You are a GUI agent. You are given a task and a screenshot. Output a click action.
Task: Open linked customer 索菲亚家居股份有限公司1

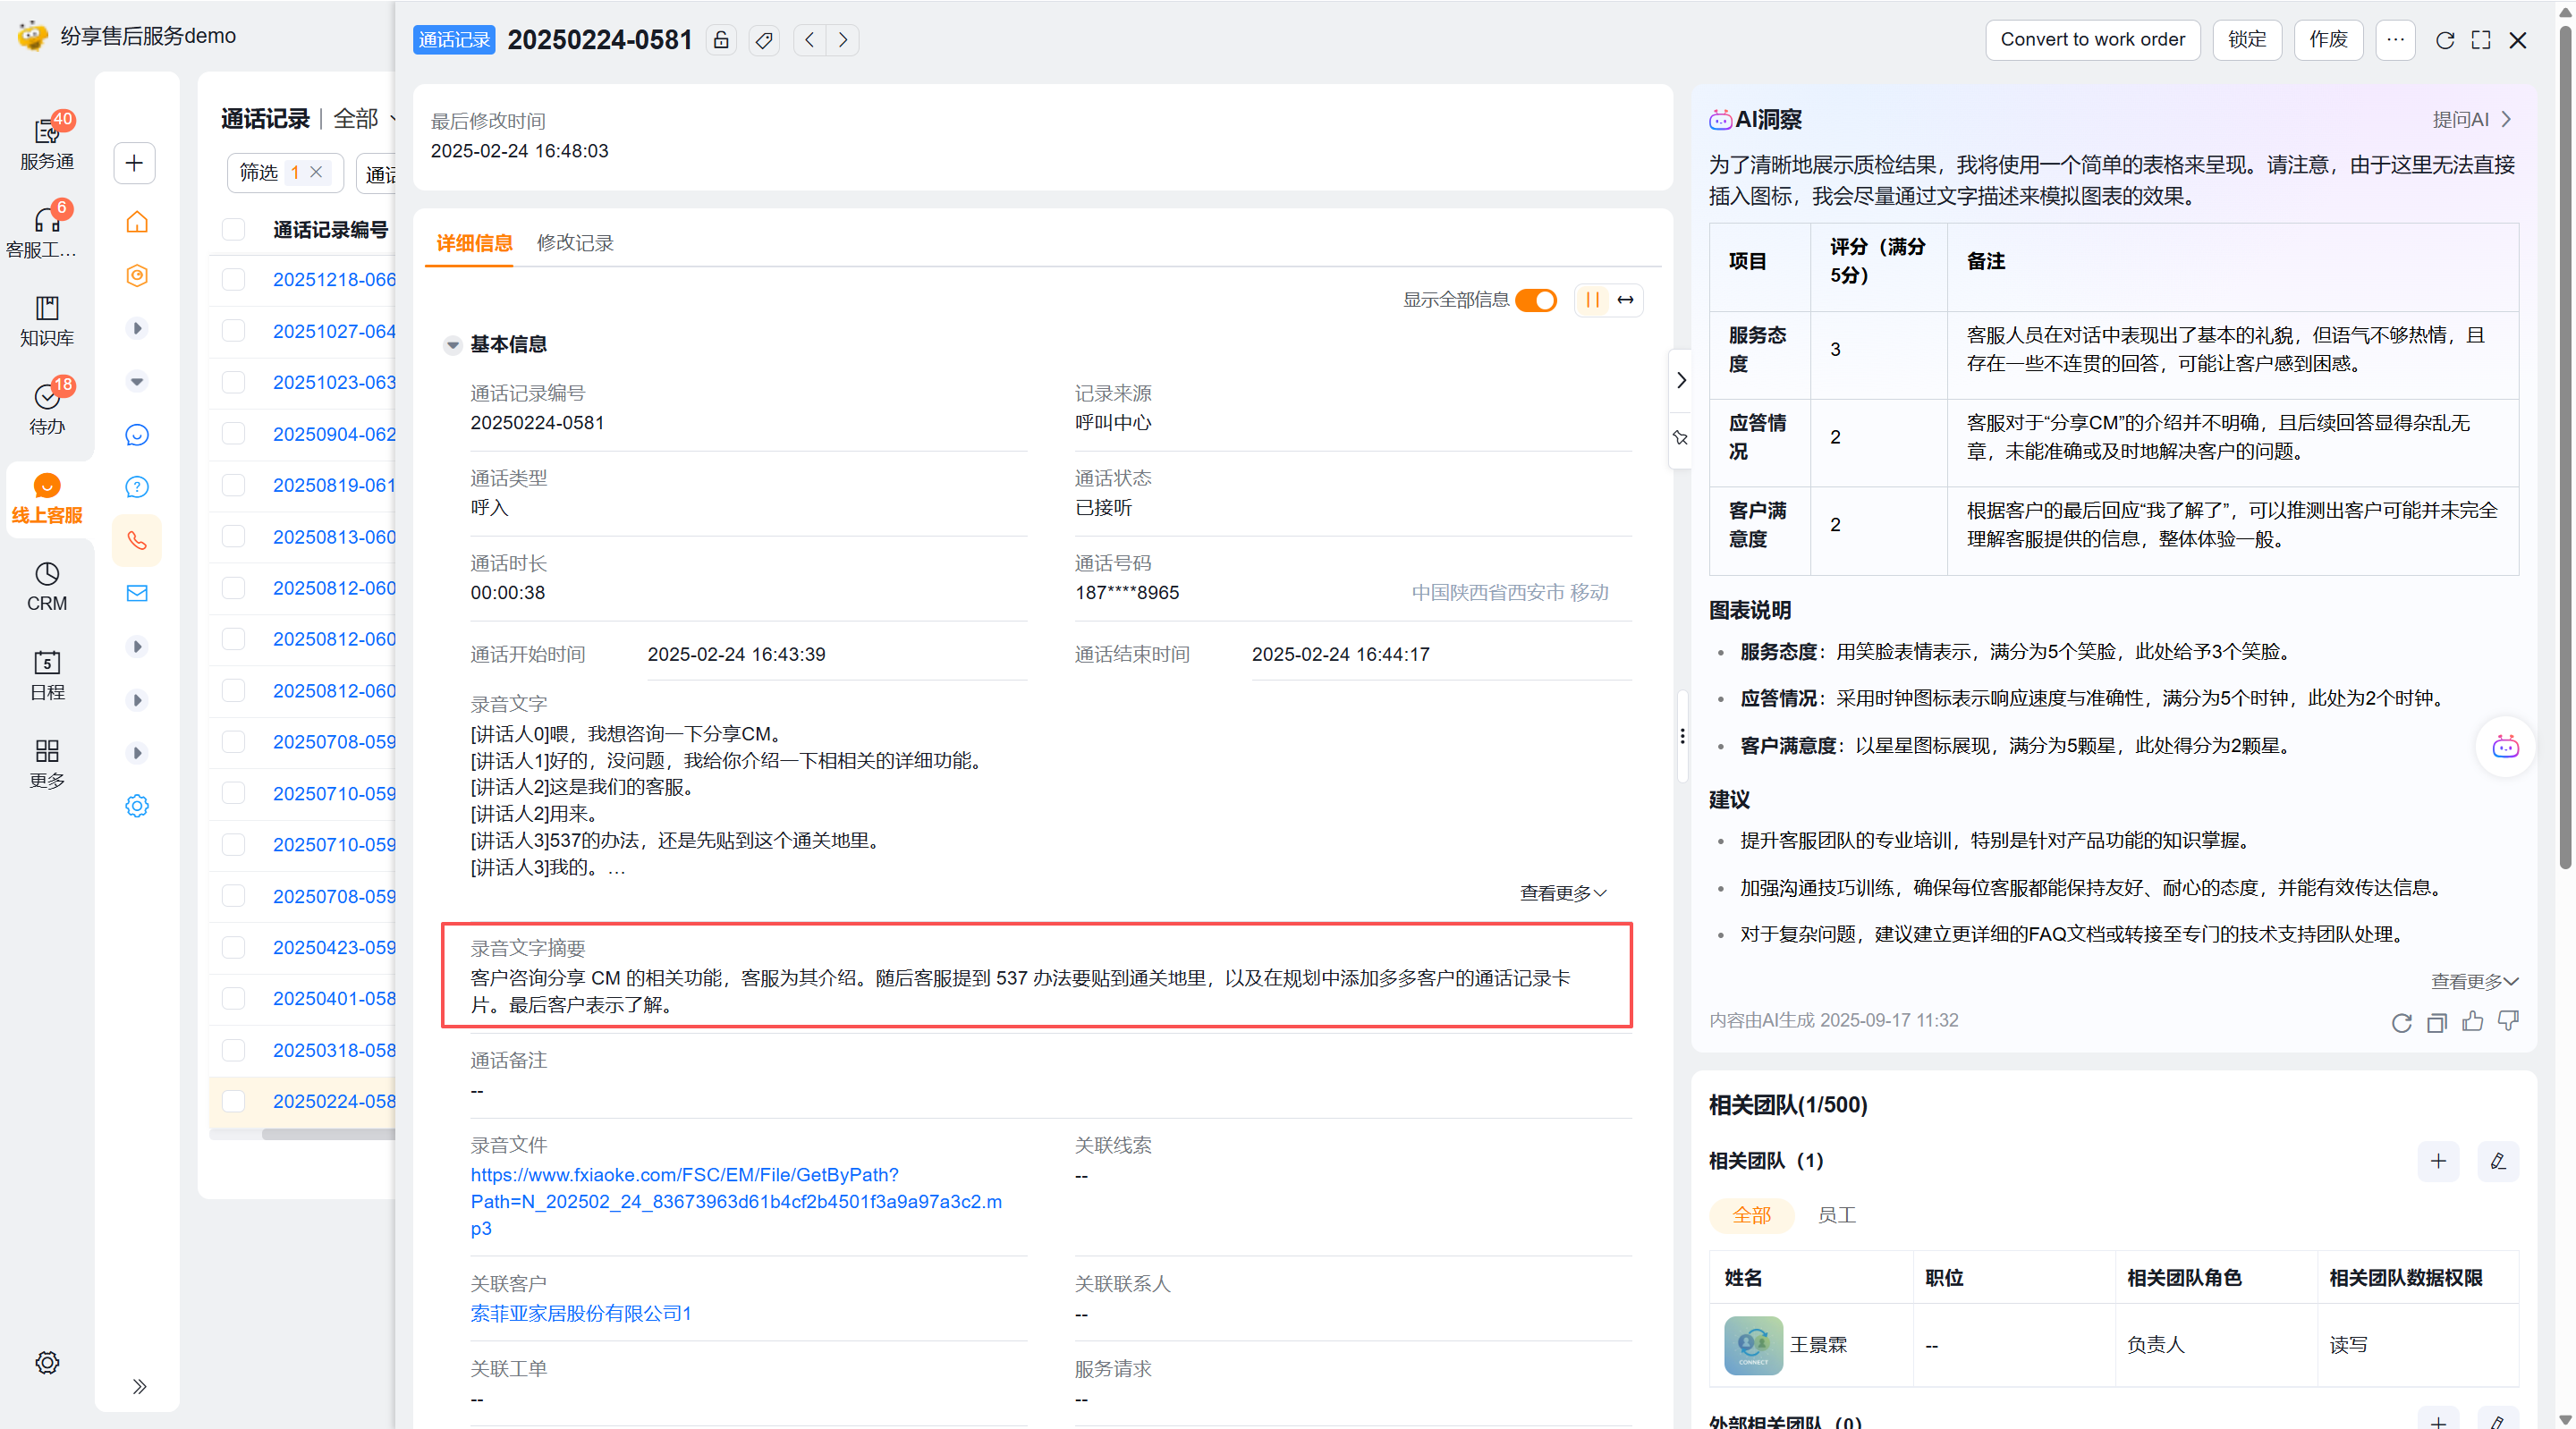(x=581, y=1313)
